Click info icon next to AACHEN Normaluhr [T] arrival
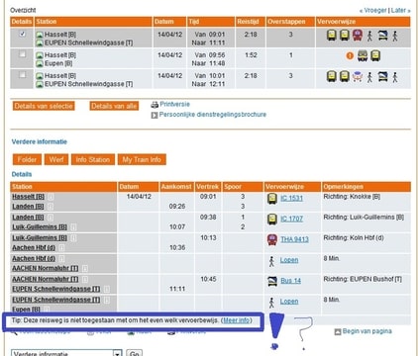Image resolution: width=418 pixels, height=356 pixels. coord(85,269)
